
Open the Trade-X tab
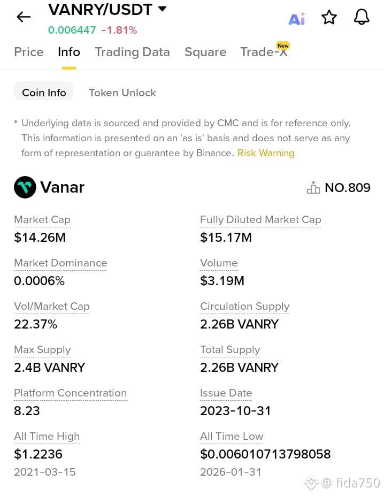pos(264,52)
